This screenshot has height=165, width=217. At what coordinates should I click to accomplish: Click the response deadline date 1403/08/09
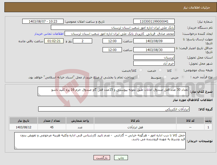point(154,41)
